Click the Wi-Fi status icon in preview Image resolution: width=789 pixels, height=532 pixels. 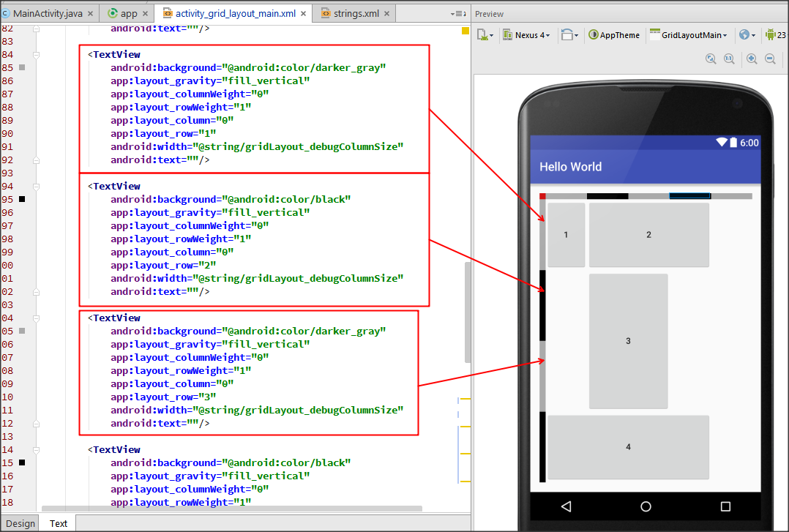tap(722, 143)
